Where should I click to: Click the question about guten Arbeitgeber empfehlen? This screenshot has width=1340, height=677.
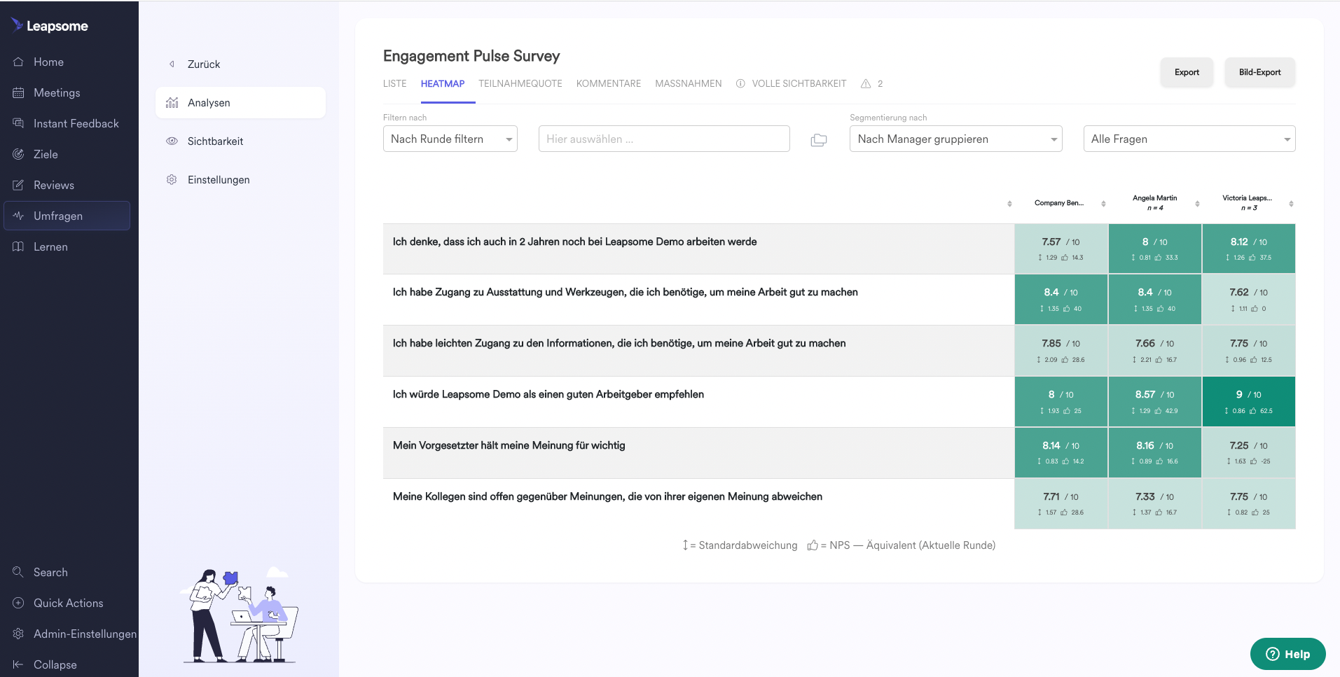(x=548, y=395)
